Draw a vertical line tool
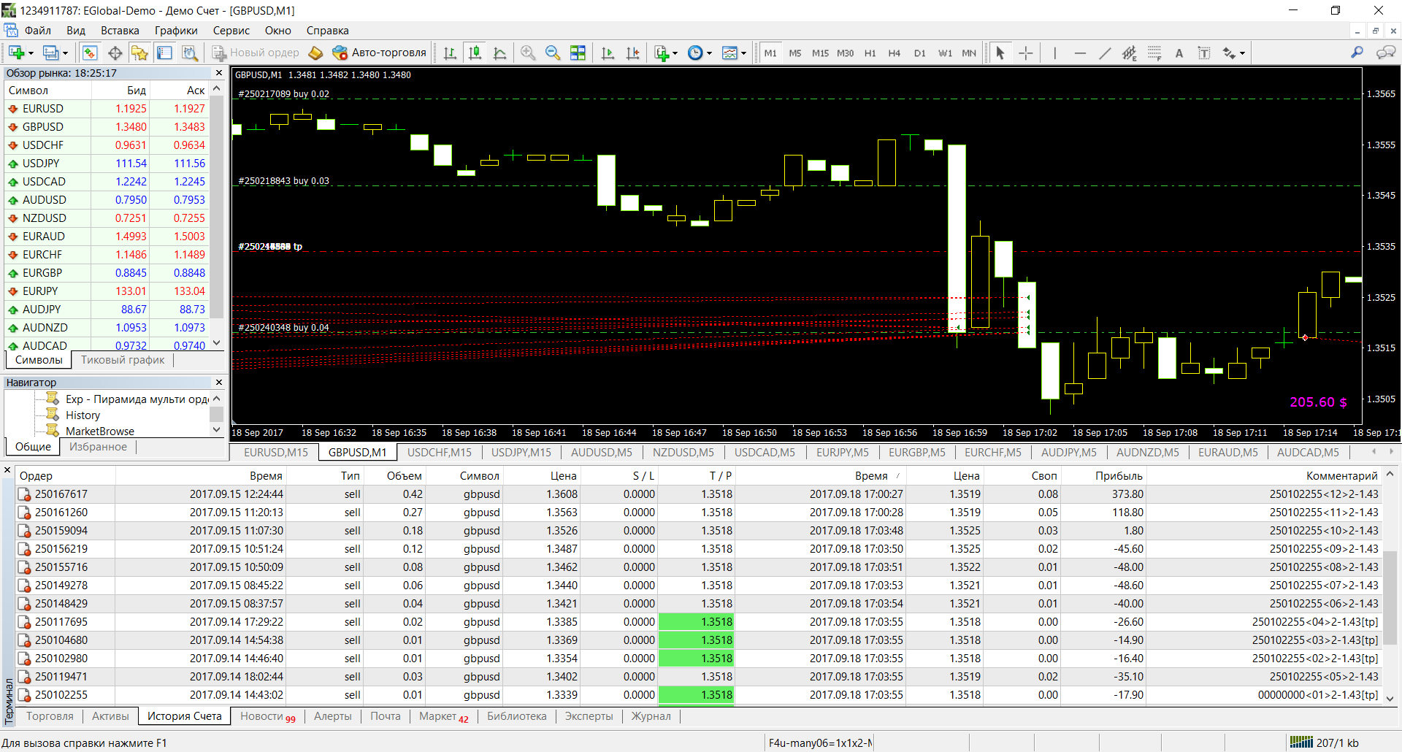This screenshot has width=1402, height=752. [x=1055, y=53]
